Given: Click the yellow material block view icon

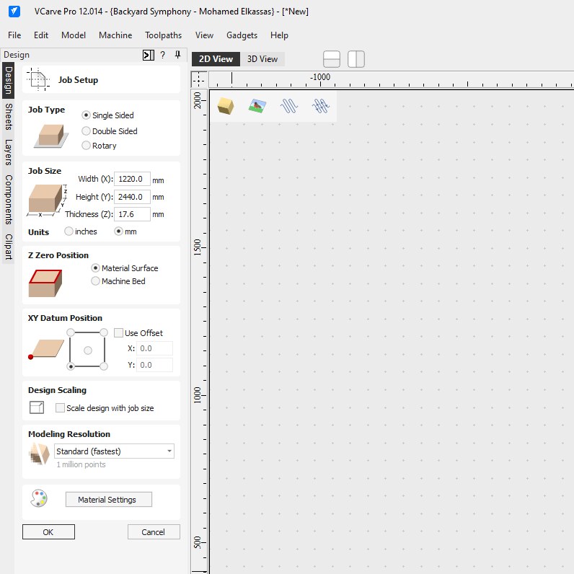Looking at the screenshot, I should 226,106.
